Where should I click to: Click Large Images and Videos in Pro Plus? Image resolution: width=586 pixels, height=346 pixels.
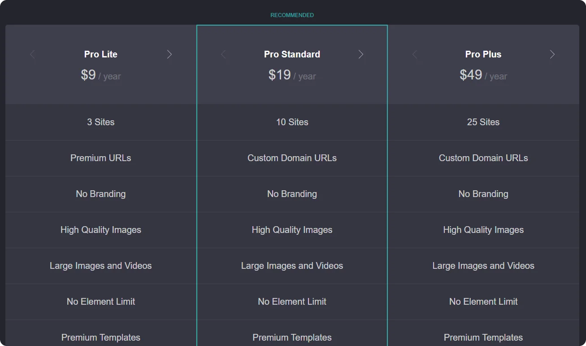point(483,266)
